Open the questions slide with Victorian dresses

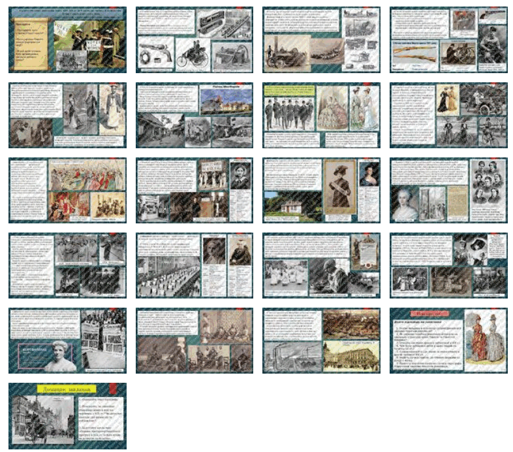[448, 340]
